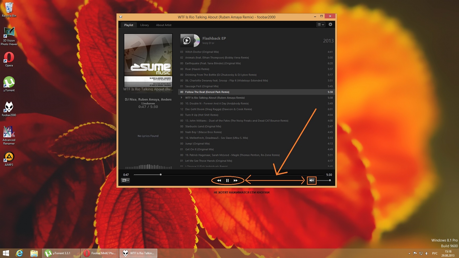Select track Jump! (Original Mix)
Image resolution: width=459 pixels, height=258 pixels.
click(x=257, y=144)
